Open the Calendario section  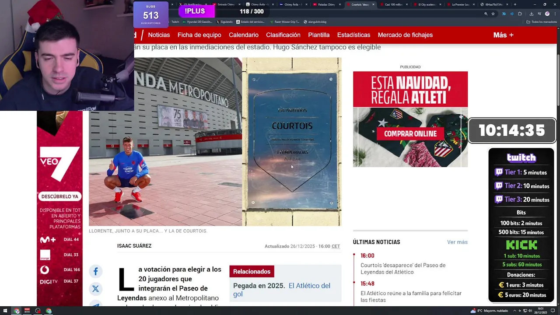[x=244, y=35]
